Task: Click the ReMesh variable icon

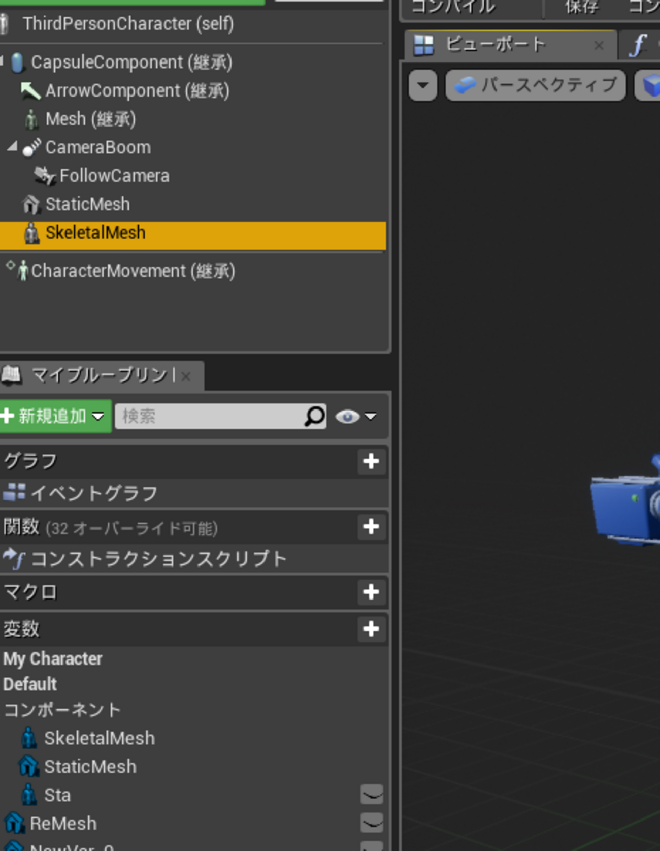Action: pos(15,824)
